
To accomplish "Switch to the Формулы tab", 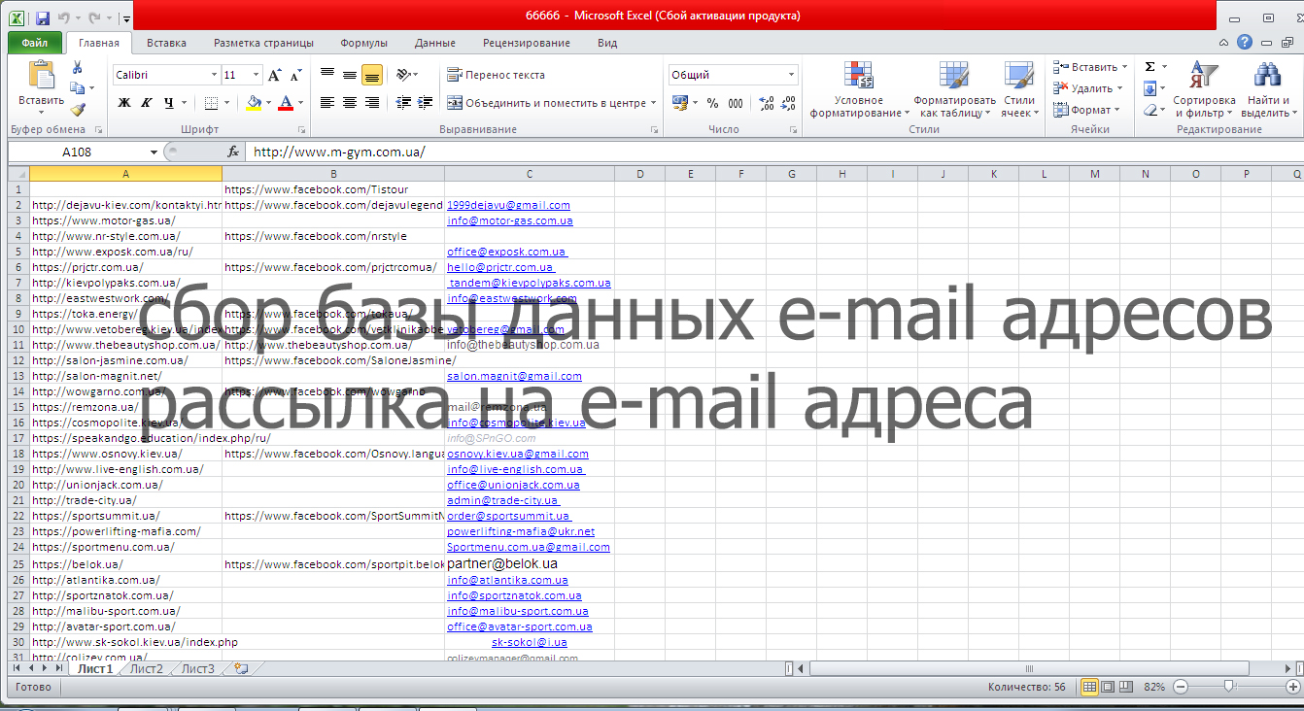I will coord(363,43).
